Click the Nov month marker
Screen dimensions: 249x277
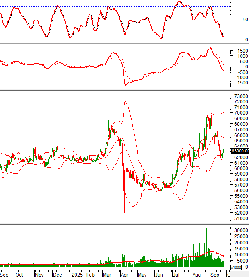(x=39, y=274)
